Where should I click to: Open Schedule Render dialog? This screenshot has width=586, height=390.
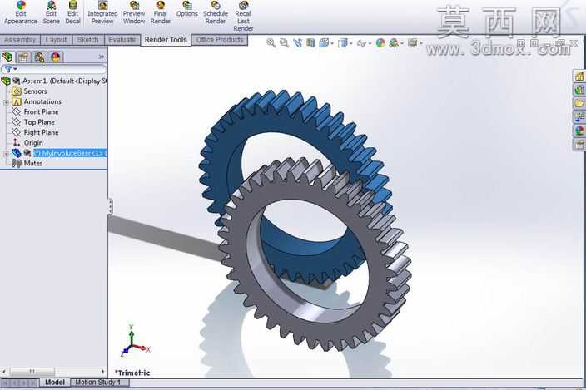click(216, 13)
